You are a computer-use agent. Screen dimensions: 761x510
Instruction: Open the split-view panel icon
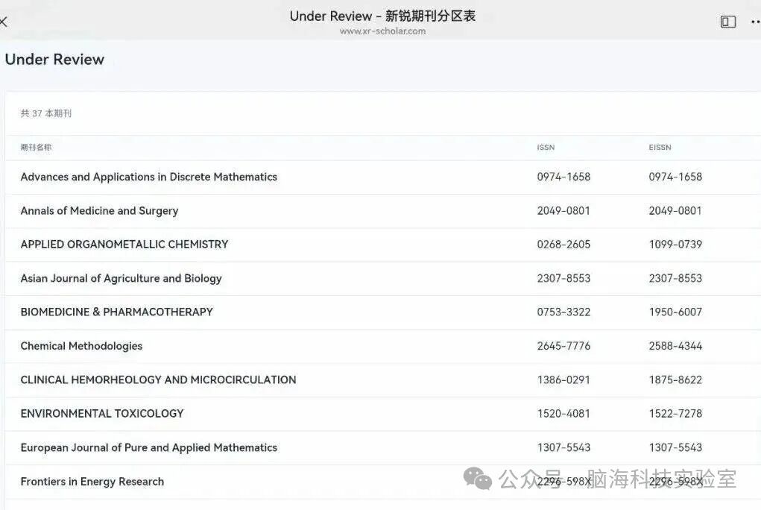pos(728,22)
